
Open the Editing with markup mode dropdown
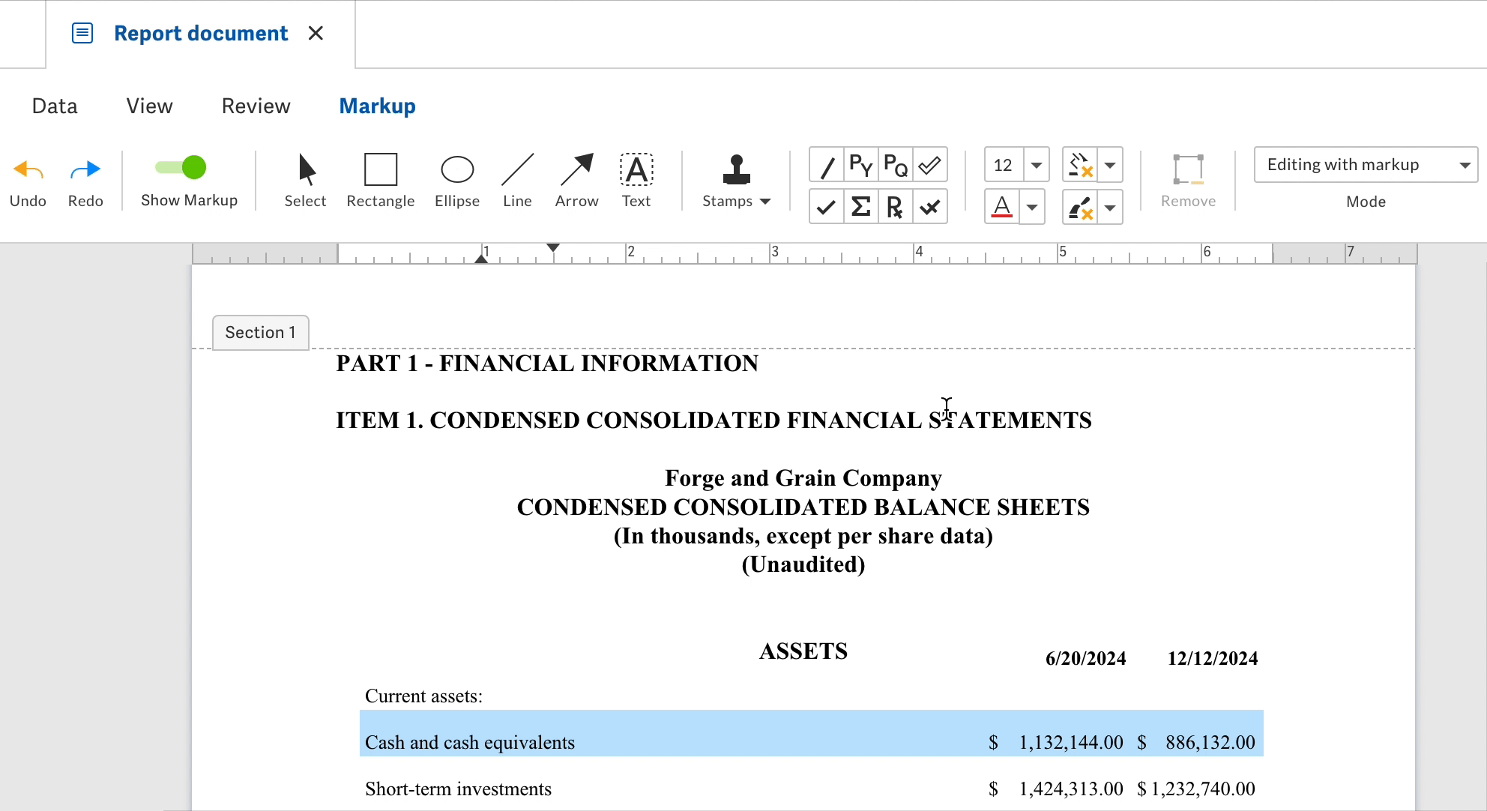click(x=1366, y=165)
